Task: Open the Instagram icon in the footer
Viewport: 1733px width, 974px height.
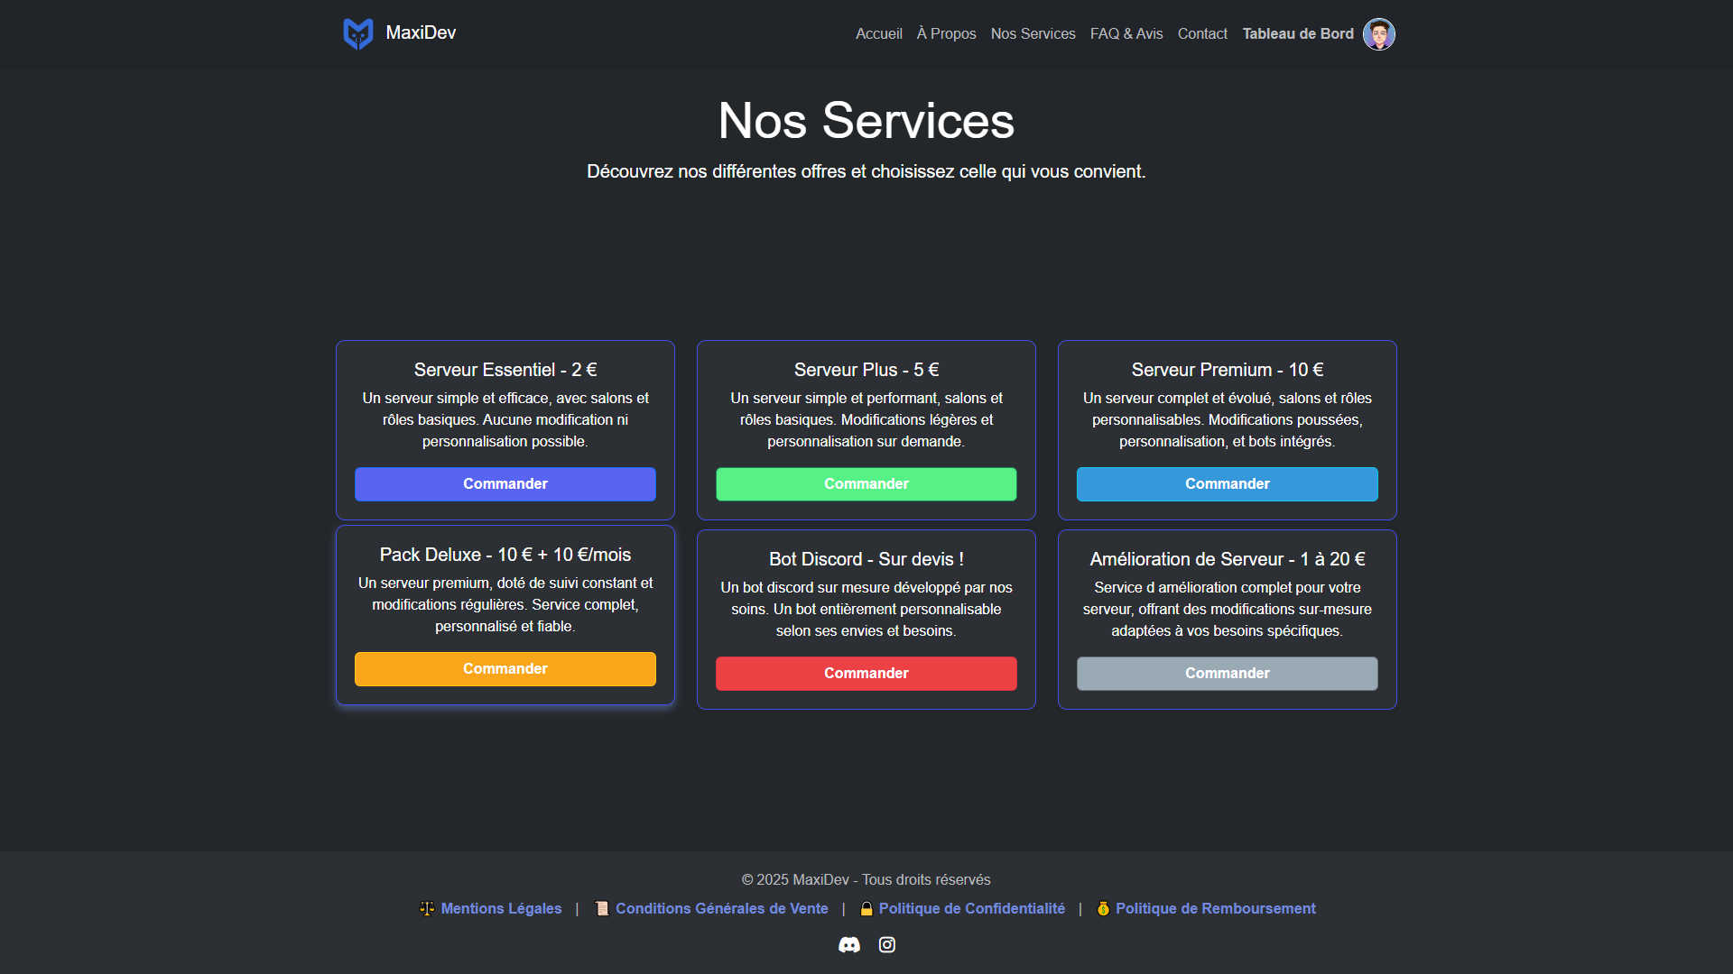Action: click(886, 944)
